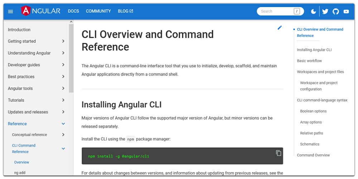
Task: Open the Angular YouTube icon
Action: tap(346, 11)
